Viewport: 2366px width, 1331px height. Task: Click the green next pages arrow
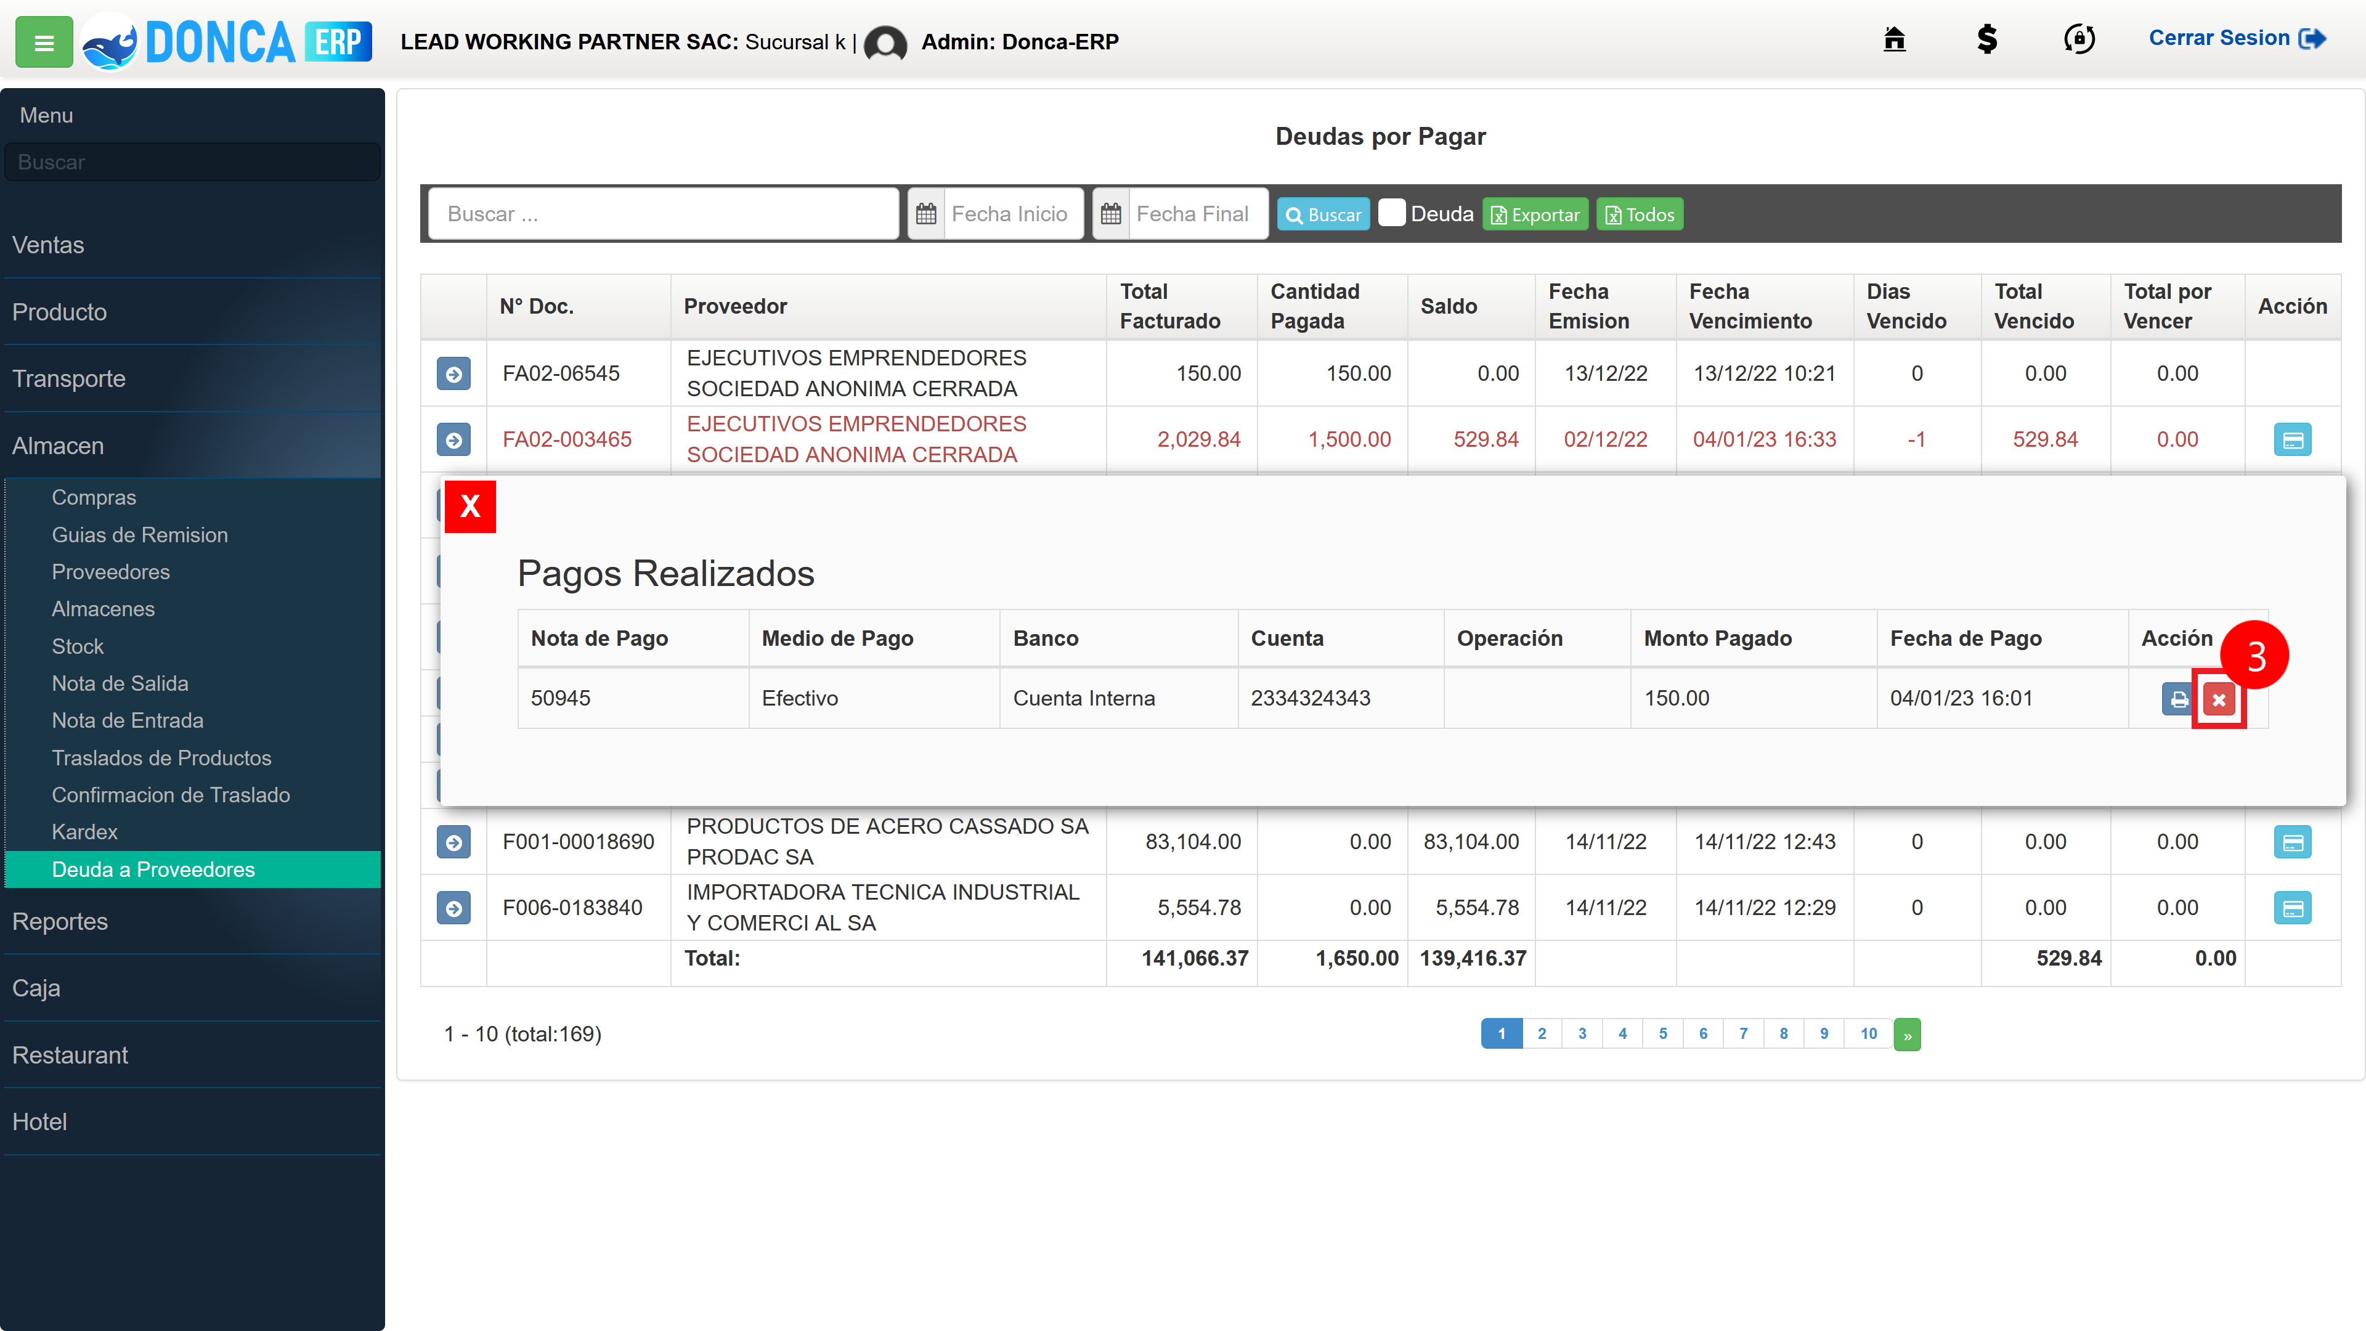tap(1907, 1035)
